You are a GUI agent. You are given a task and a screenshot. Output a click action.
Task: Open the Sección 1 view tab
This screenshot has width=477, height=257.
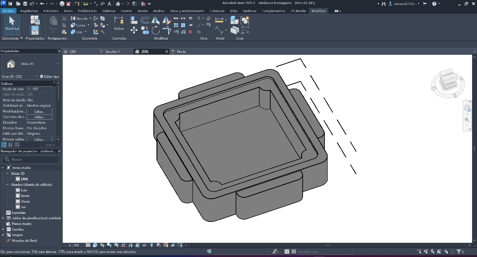(x=111, y=52)
